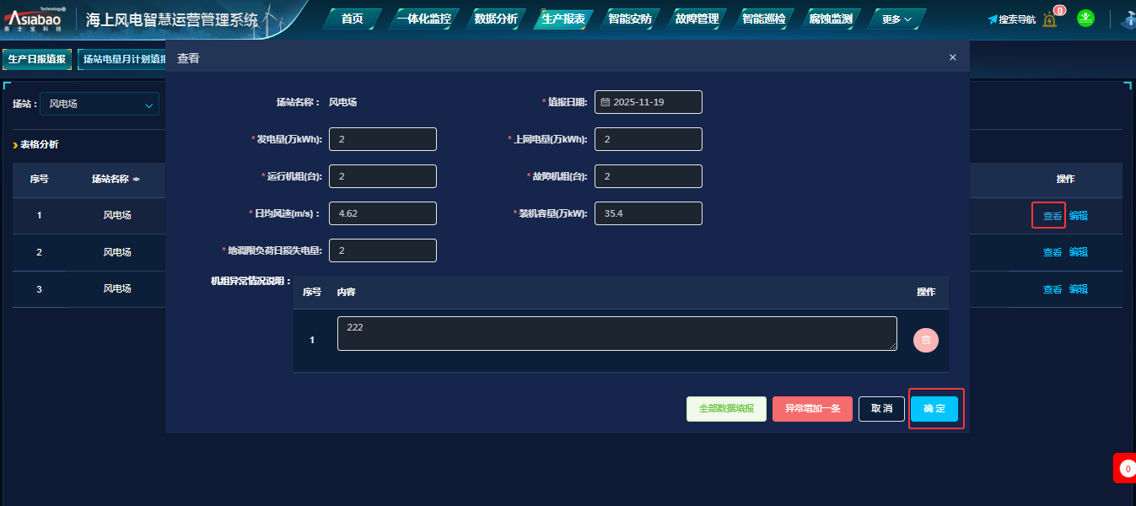The width and height of the screenshot is (1136, 506).
Task: Click the green user avatar icon
Action: pyautogui.click(x=1086, y=19)
